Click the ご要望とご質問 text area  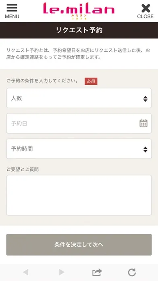pos(79,195)
